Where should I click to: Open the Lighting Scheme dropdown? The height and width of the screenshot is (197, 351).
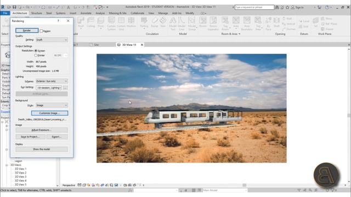click(x=52, y=81)
